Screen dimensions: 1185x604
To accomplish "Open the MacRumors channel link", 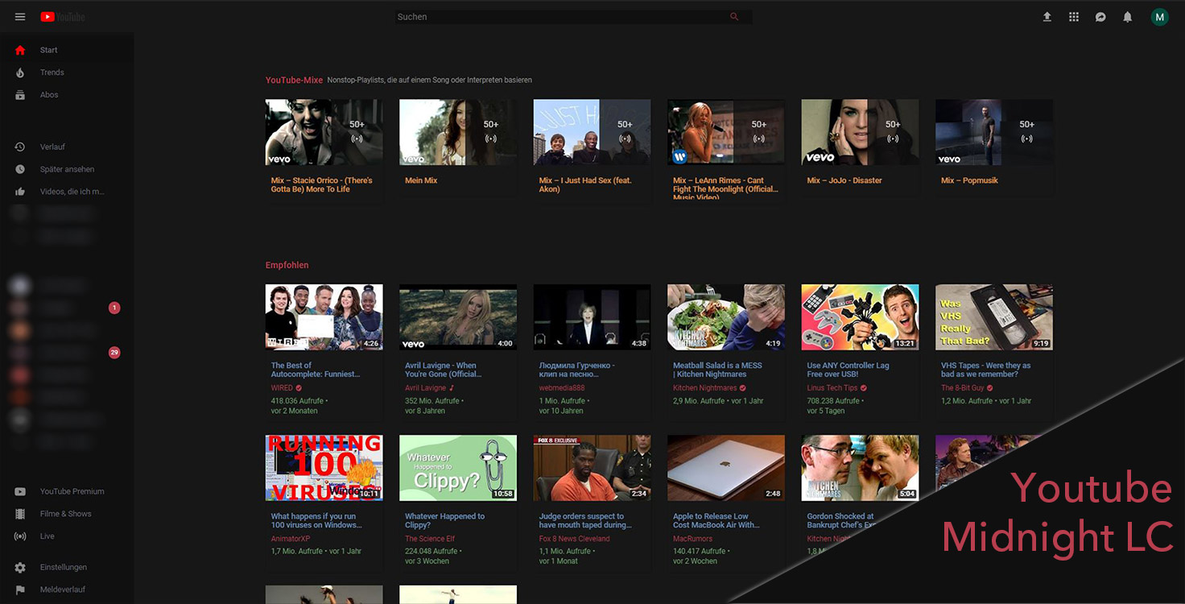I will click(x=693, y=539).
